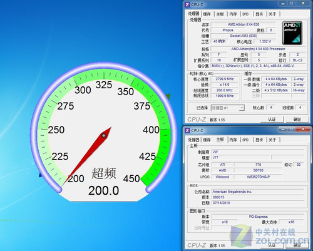Viewport: 313px width, 251px height.
Task: Click the 带宽 link width value x16
Action: pyautogui.click(x=225, y=222)
